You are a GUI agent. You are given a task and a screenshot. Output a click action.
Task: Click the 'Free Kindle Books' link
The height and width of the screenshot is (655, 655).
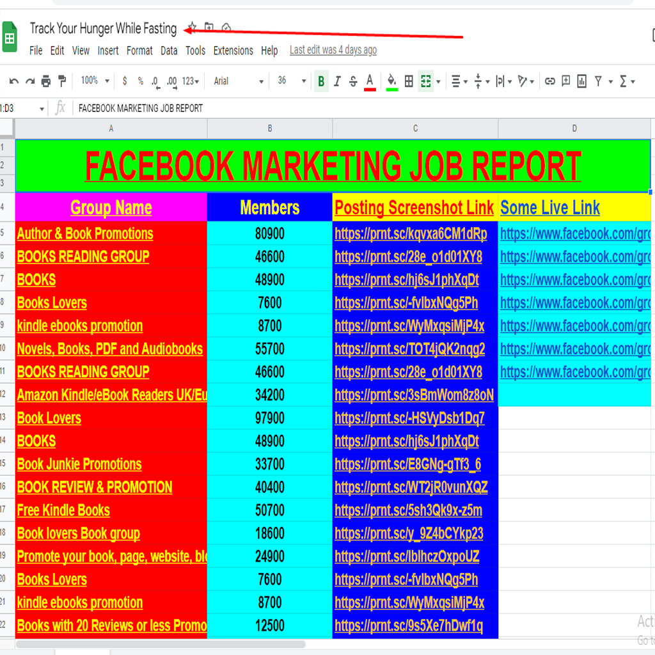tap(63, 510)
